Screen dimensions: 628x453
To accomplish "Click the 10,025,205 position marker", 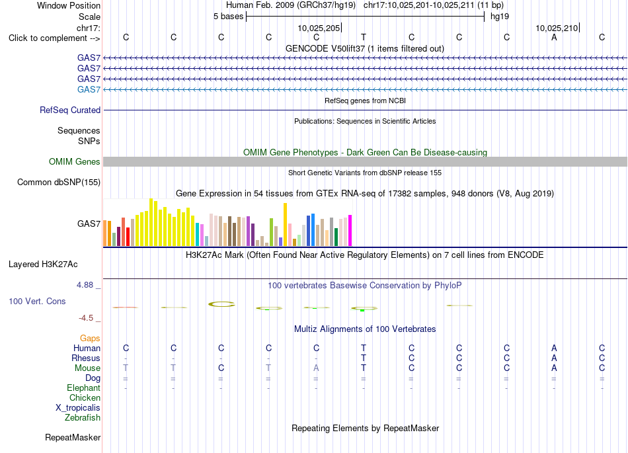I will pos(319,28).
